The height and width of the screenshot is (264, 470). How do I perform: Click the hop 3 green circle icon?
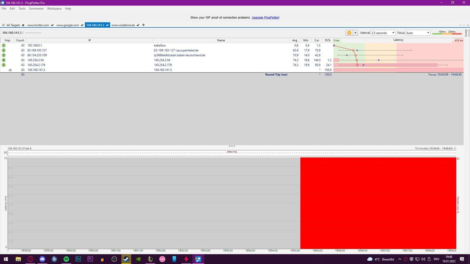(x=4, y=55)
